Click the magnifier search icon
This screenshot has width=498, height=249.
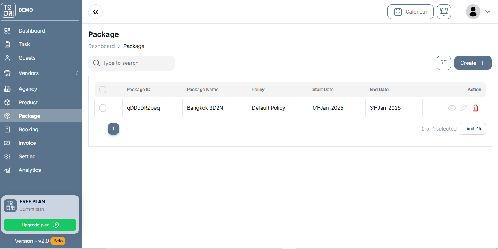tap(97, 63)
